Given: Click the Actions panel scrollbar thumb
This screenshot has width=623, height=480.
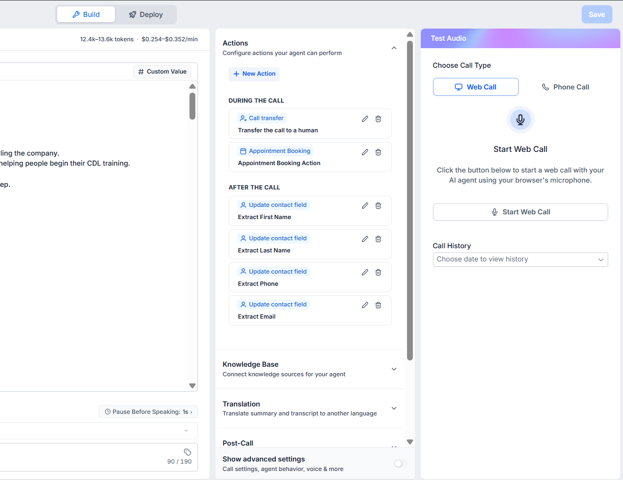Looking at the screenshot, I should (x=410, y=201).
